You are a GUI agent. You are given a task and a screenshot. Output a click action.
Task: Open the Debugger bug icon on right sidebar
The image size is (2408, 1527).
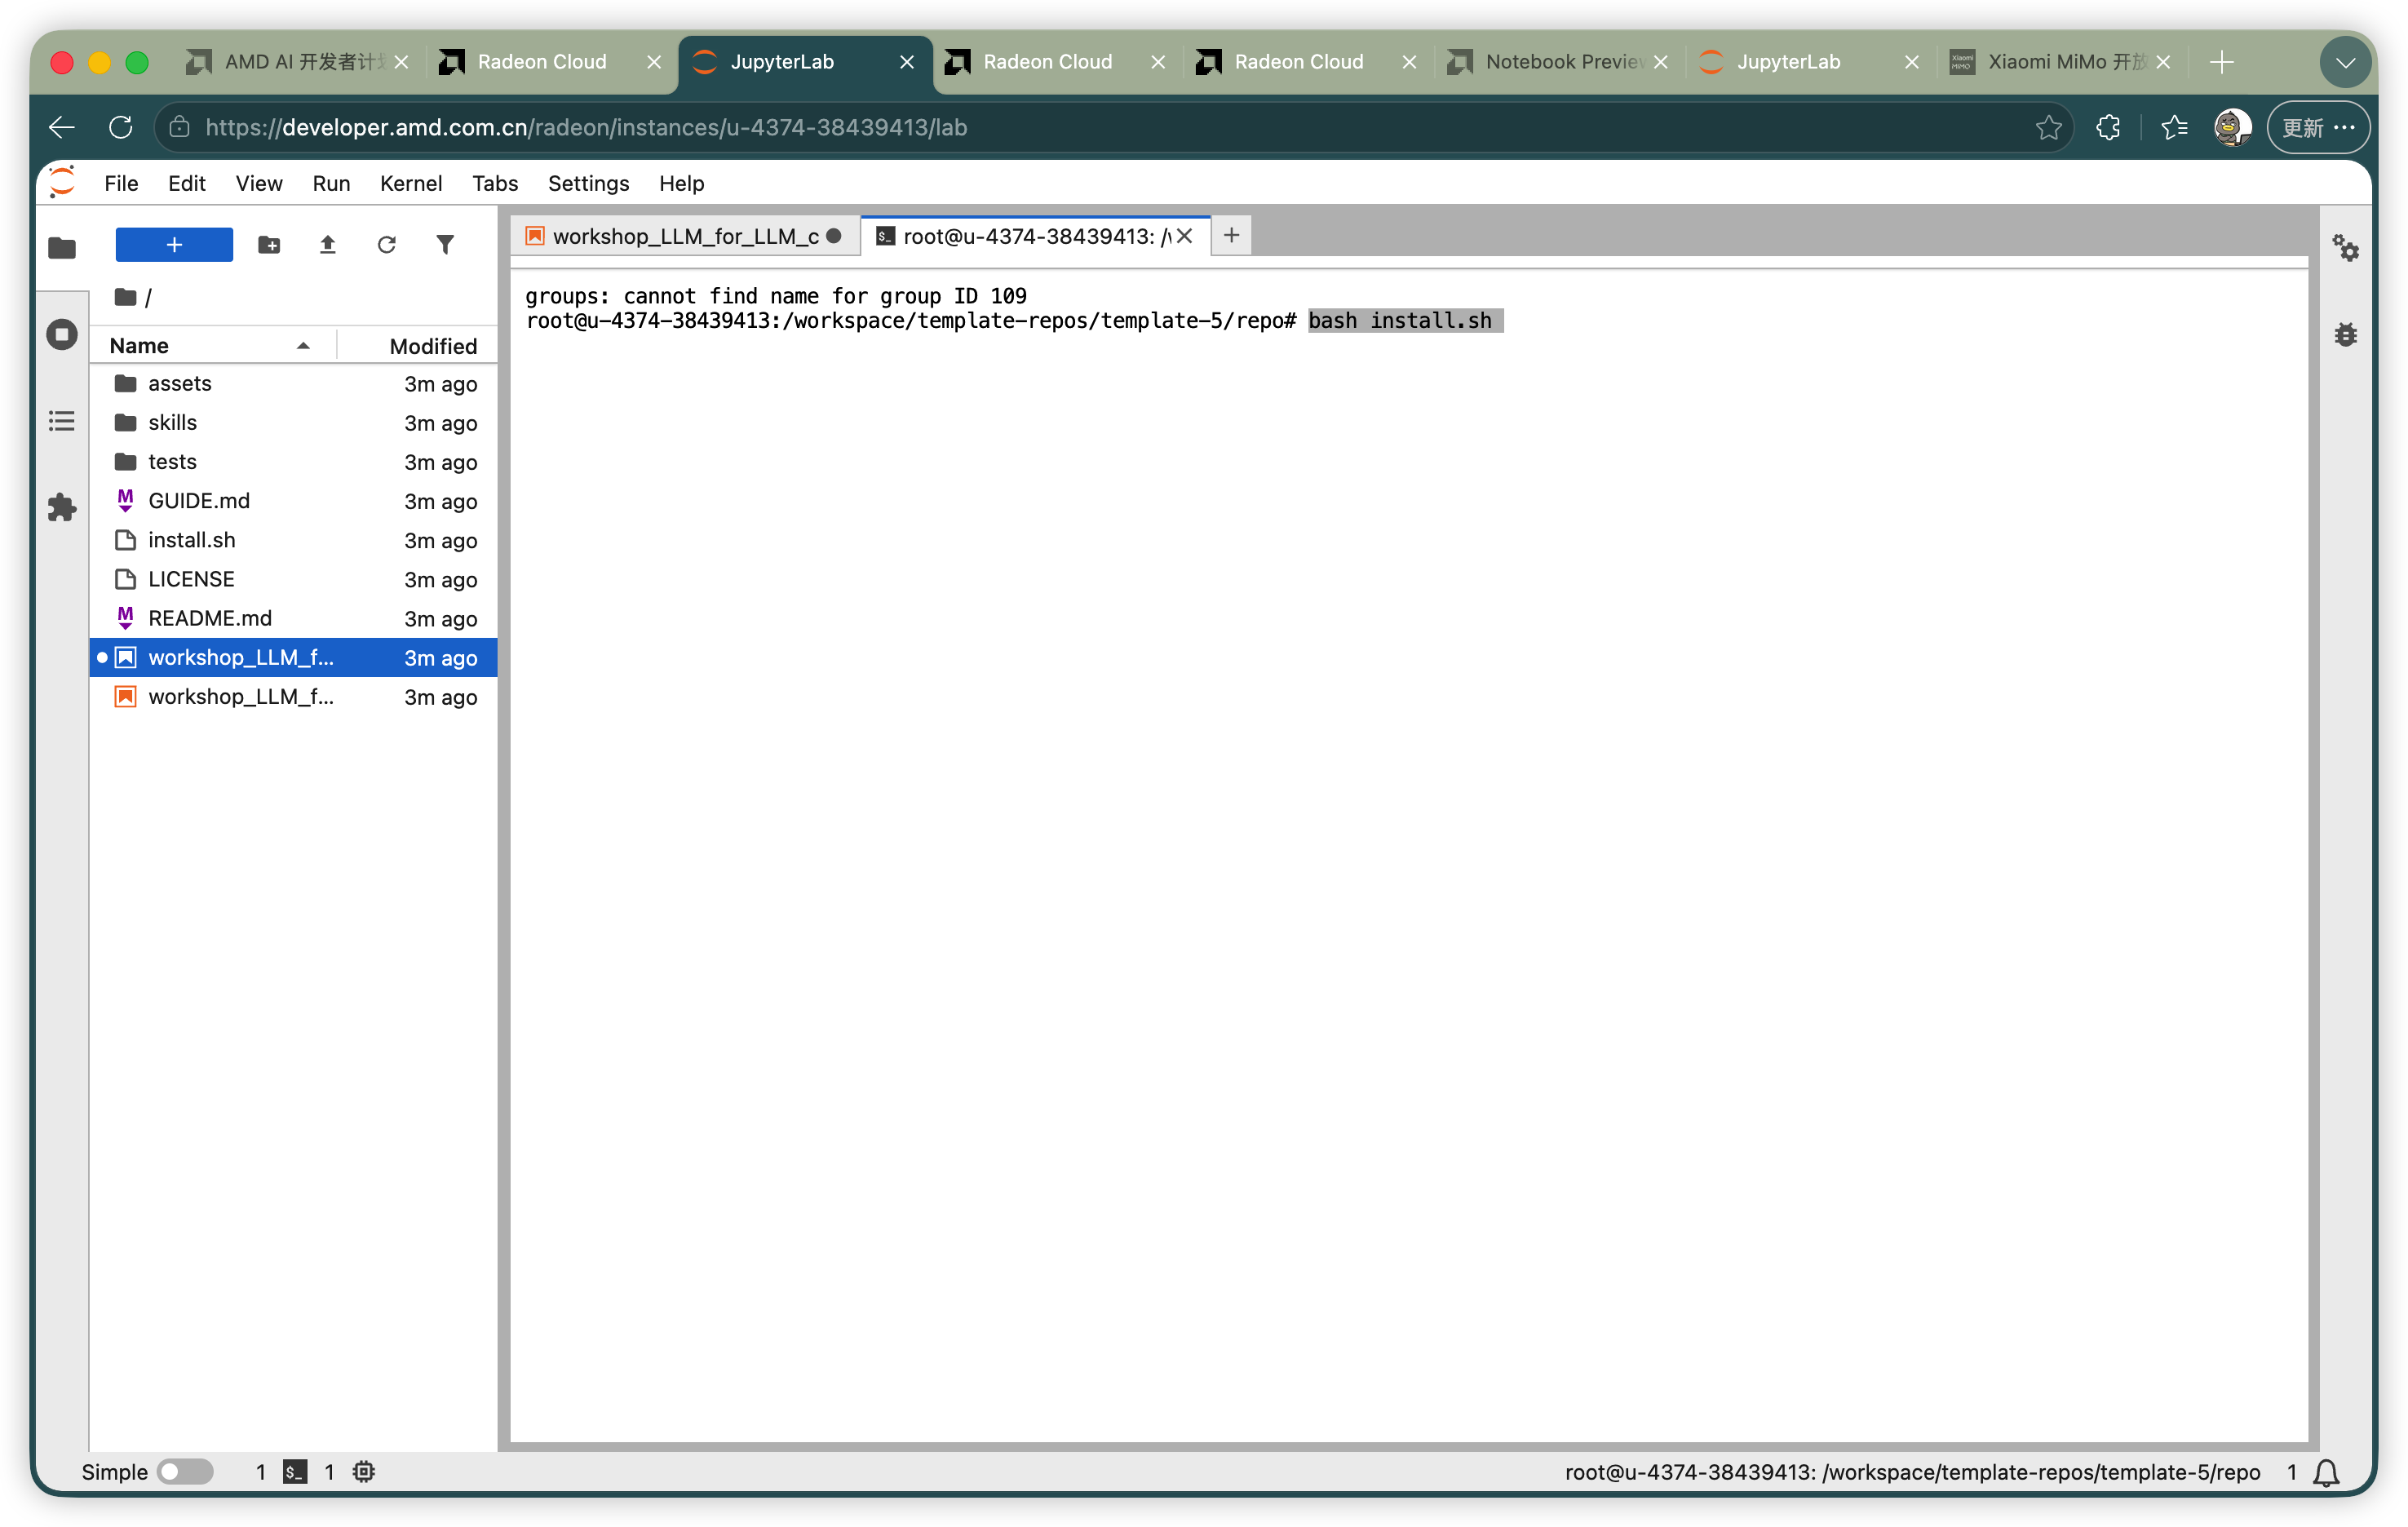pyautogui.click(x=2345, y=334)
